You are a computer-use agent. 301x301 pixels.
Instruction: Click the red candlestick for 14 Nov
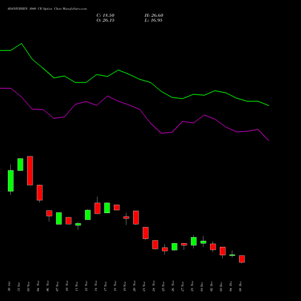pos(98,208)
